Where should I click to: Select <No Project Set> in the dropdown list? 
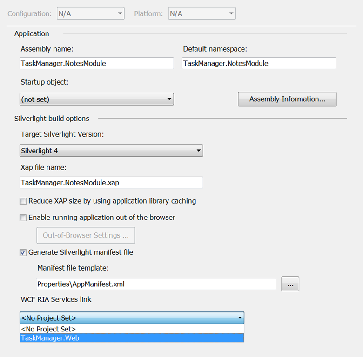[x=132, y=329]
